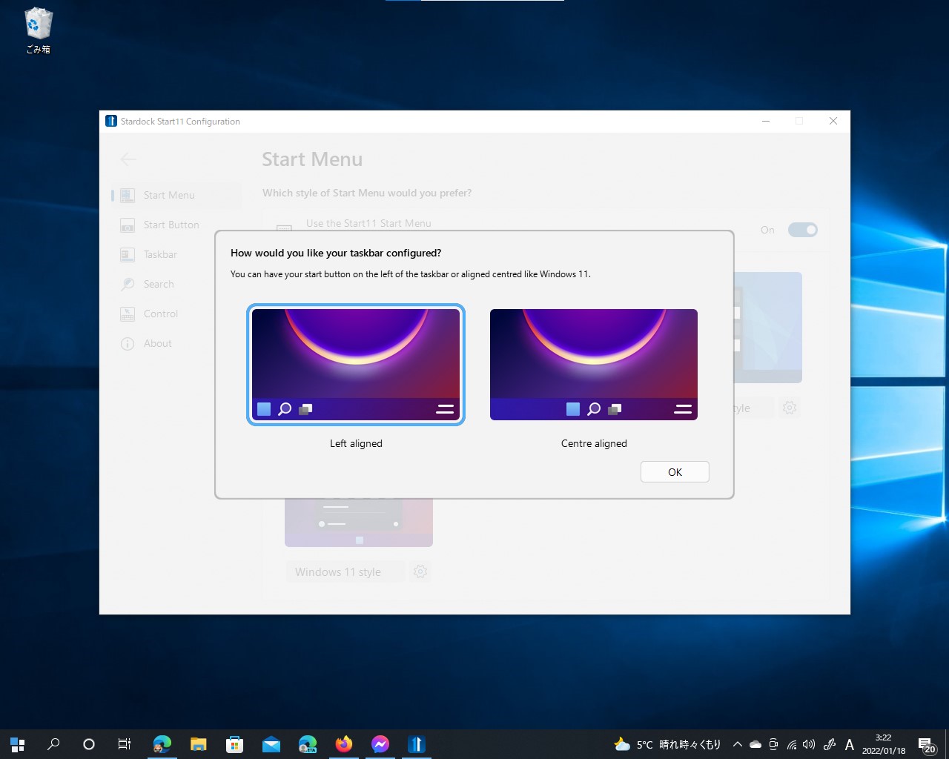Open the Control settings section
949x759 pixels.
[176, 314]
